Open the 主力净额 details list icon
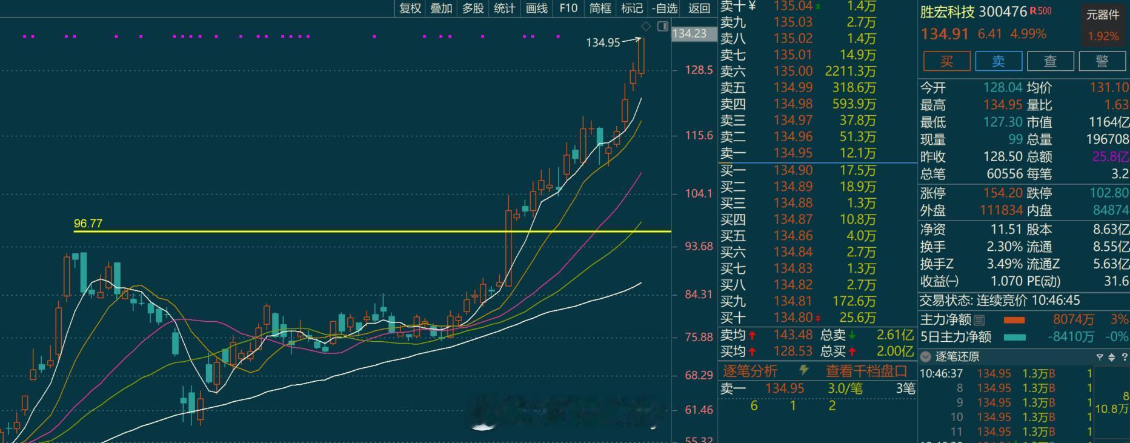The image size is (1130, 443). [979, 319]
